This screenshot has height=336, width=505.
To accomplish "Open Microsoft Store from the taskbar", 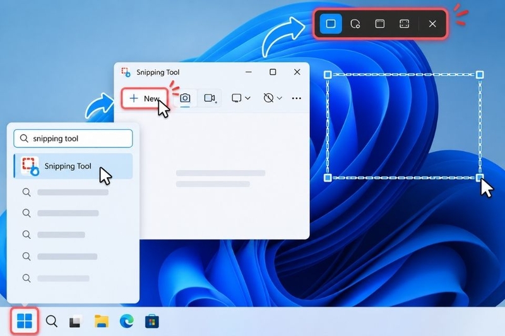I will coord(151,322).
